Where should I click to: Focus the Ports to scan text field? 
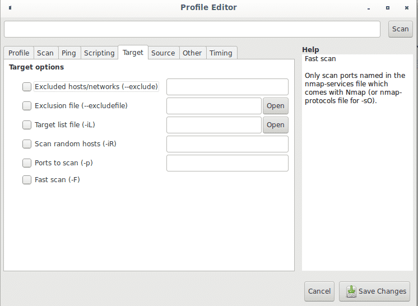point(227,163)
